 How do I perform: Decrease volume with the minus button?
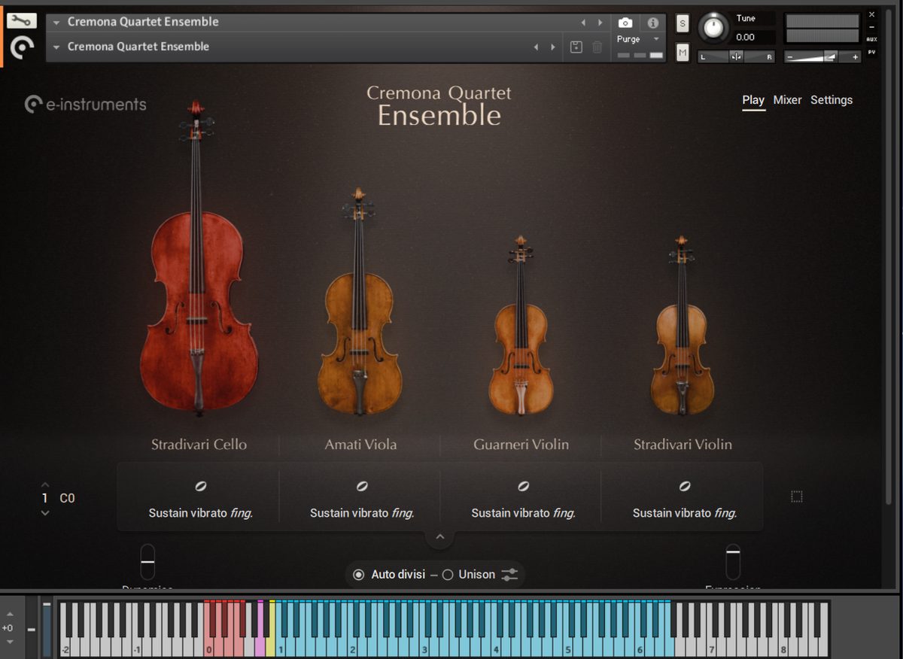point(790,57)
